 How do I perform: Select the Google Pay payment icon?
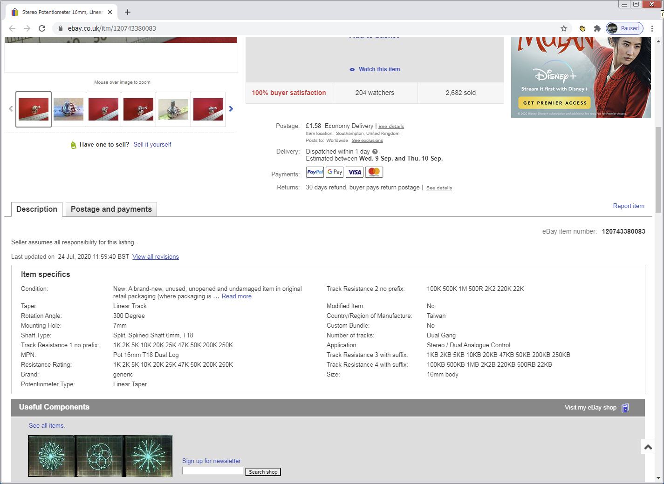tap(335, 172)
